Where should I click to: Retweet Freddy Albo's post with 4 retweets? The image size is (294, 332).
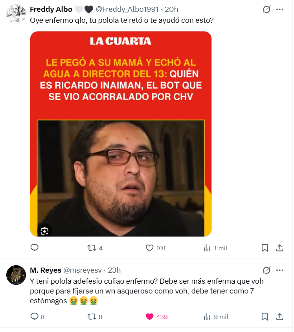point(95,248)
